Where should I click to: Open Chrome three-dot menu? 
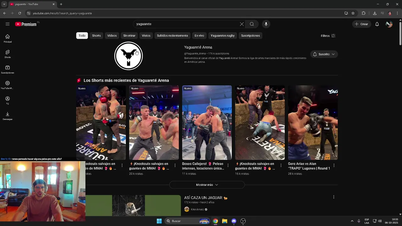pyautogui.click(x=397, y=13)
